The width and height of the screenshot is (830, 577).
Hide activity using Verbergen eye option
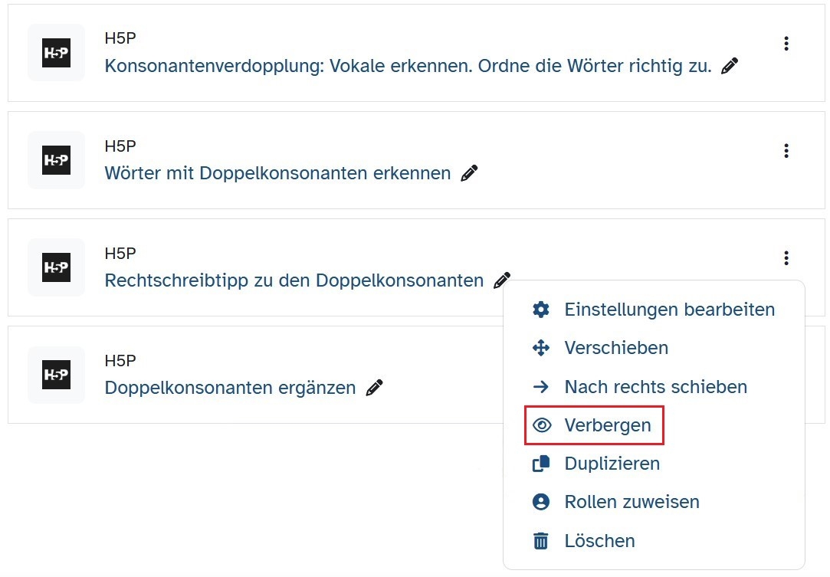(594, 425)
